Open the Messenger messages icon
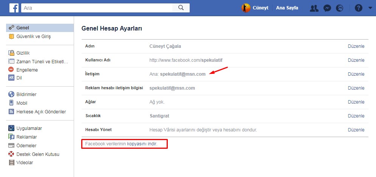Viewport: 376px width, 177px height. pos(328,8)
